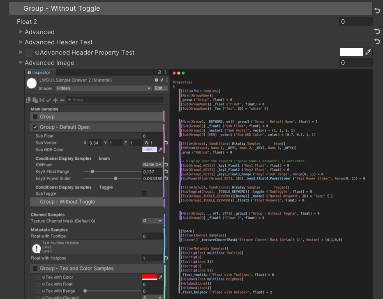
Task: Click the red Tex with Color swatch
Action: (150, 277)
